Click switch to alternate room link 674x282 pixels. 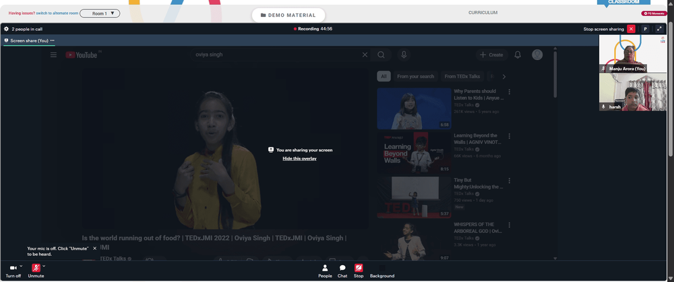pyautogui.click(x=57, y=13)
